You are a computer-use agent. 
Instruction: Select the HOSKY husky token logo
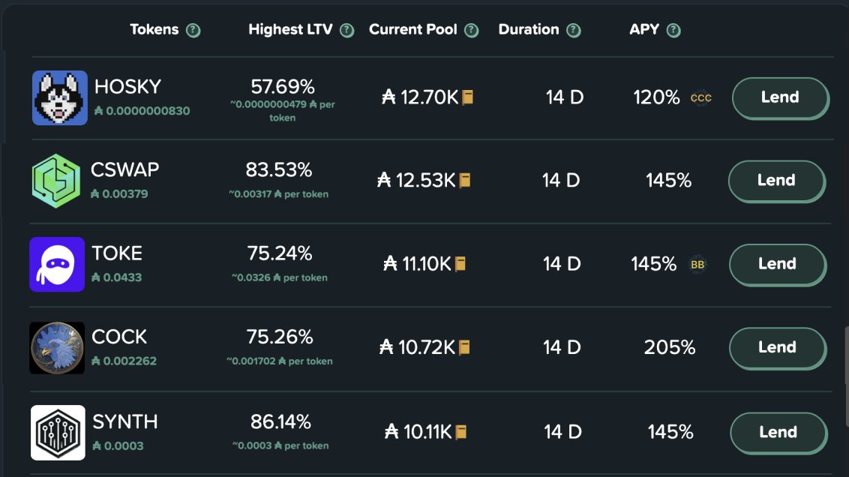click(x=59, y=98)
